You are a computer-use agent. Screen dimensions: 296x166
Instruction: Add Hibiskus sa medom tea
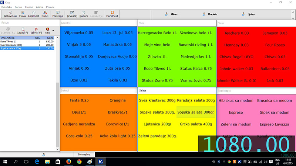tap(236, 100)
